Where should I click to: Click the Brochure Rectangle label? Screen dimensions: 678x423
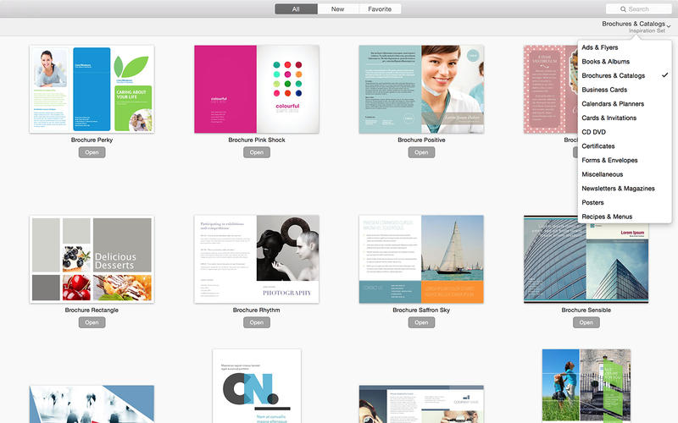(x=92, y=310)
